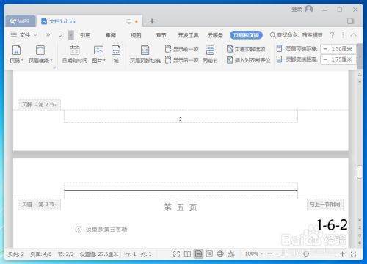The width and height of the screenshot is (367, 264).
Task: Expand the double-chevron quick toolbar
Action: [48, 35]
